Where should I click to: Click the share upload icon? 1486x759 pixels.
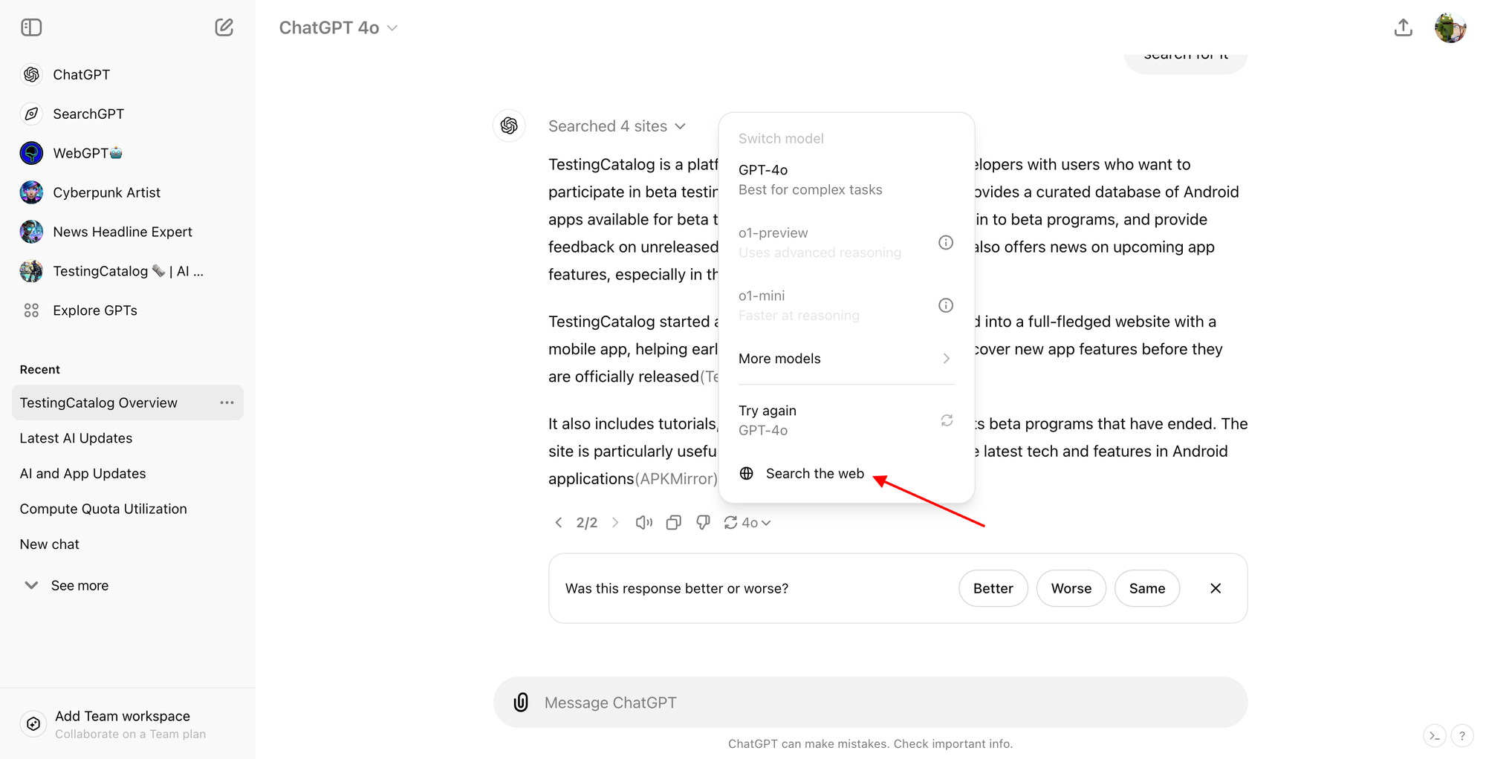1403,27
